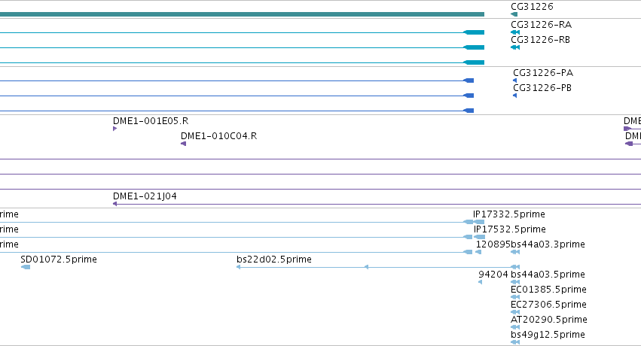Click the purple arrow under DME1-010C04.R

coord(184,144)
